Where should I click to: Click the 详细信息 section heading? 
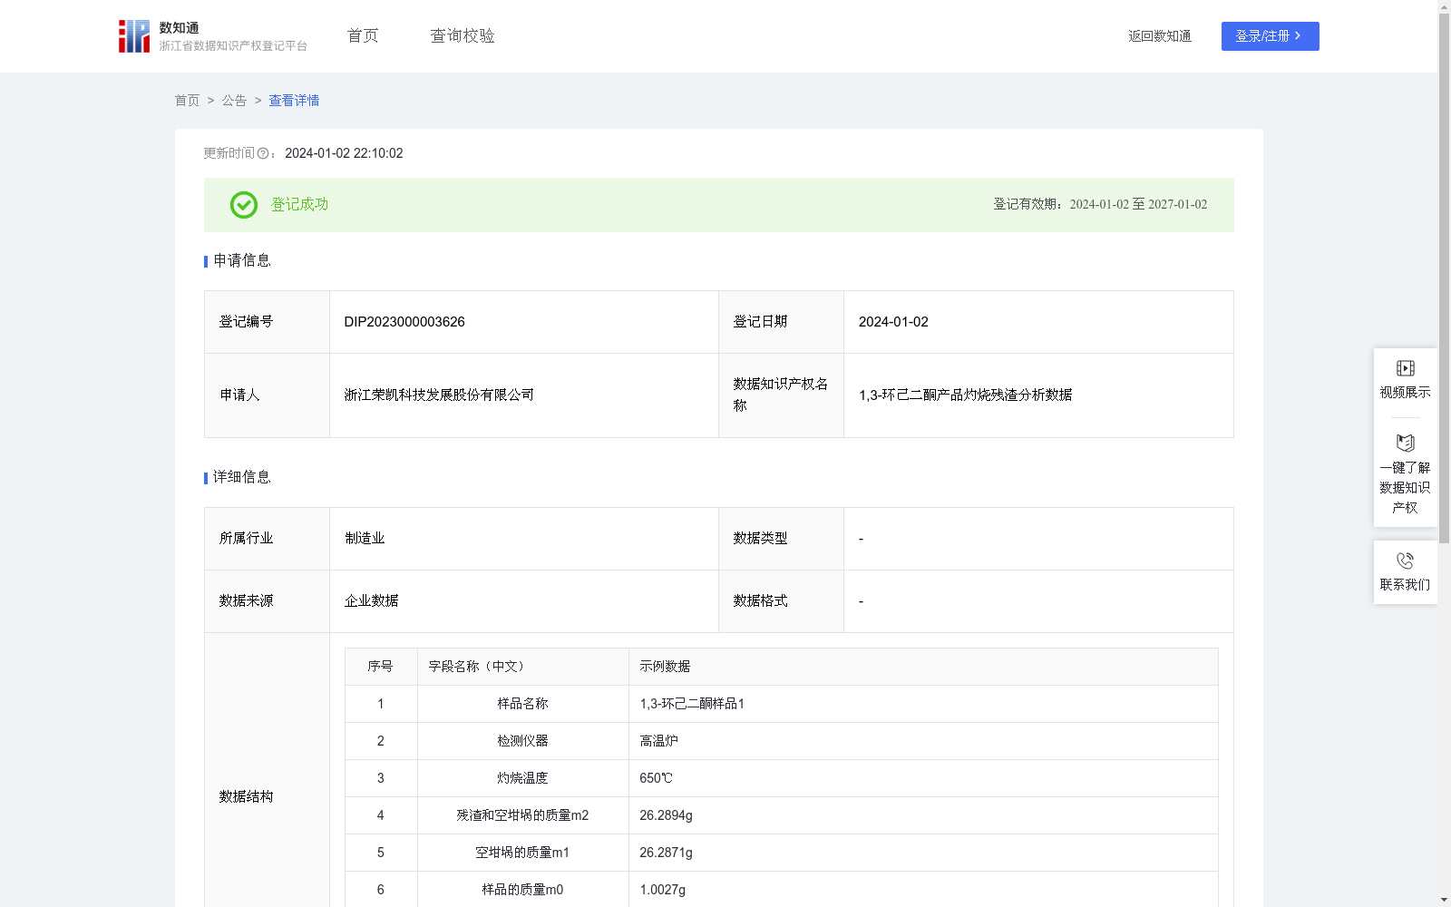coord(241,478)
